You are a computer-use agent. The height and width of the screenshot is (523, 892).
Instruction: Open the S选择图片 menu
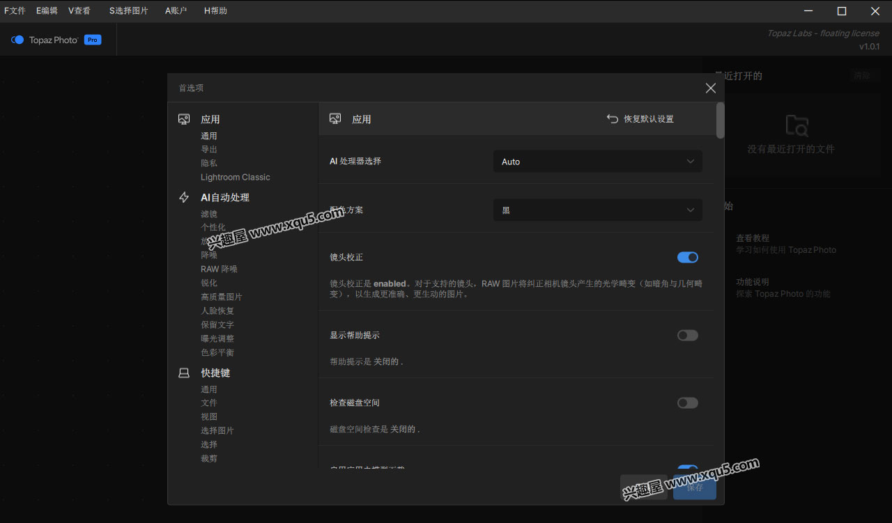pos(129,10)
